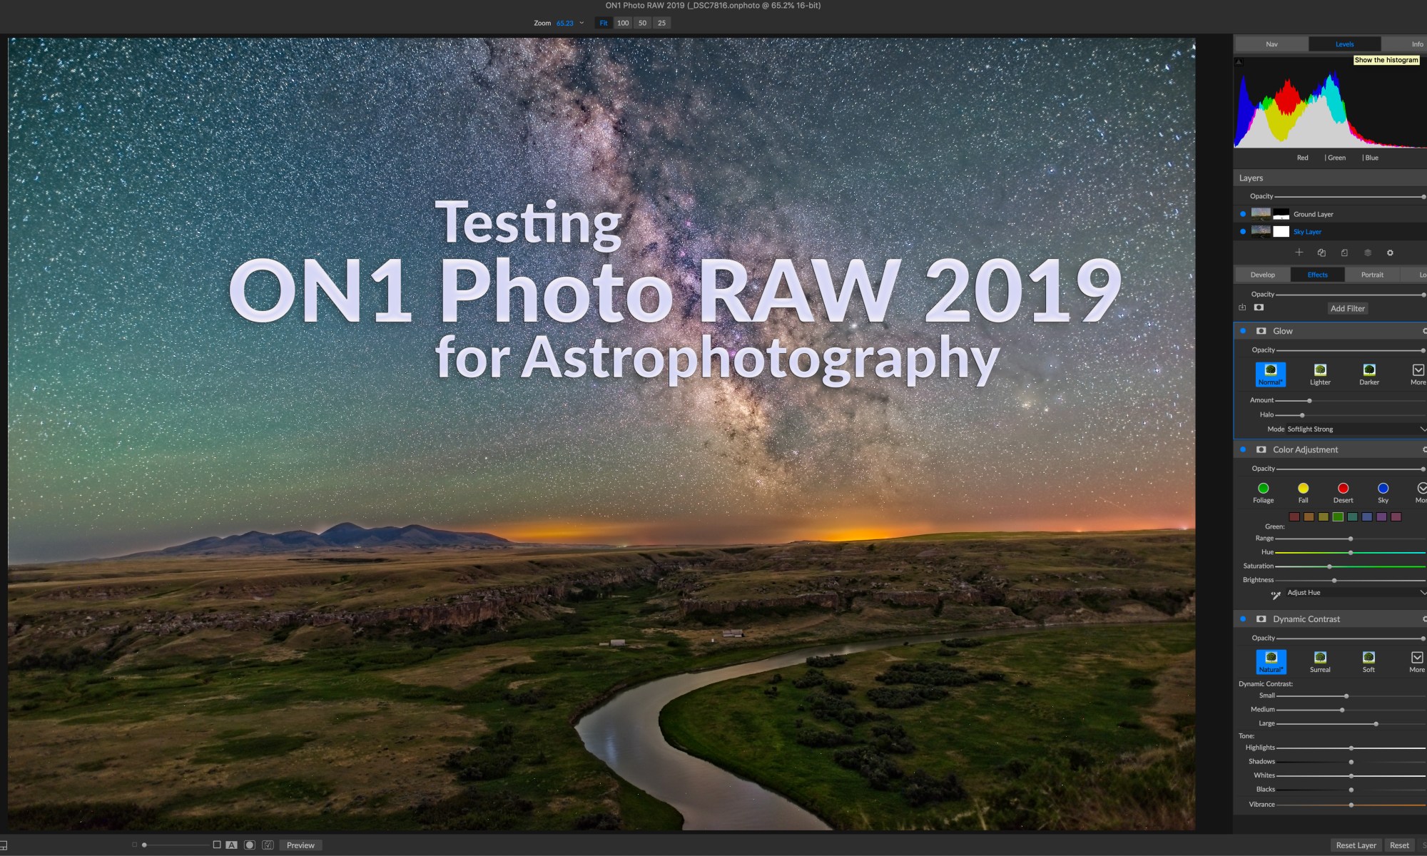Click the Add Filter button
Screen dimensions: 1427x856
1347,308
